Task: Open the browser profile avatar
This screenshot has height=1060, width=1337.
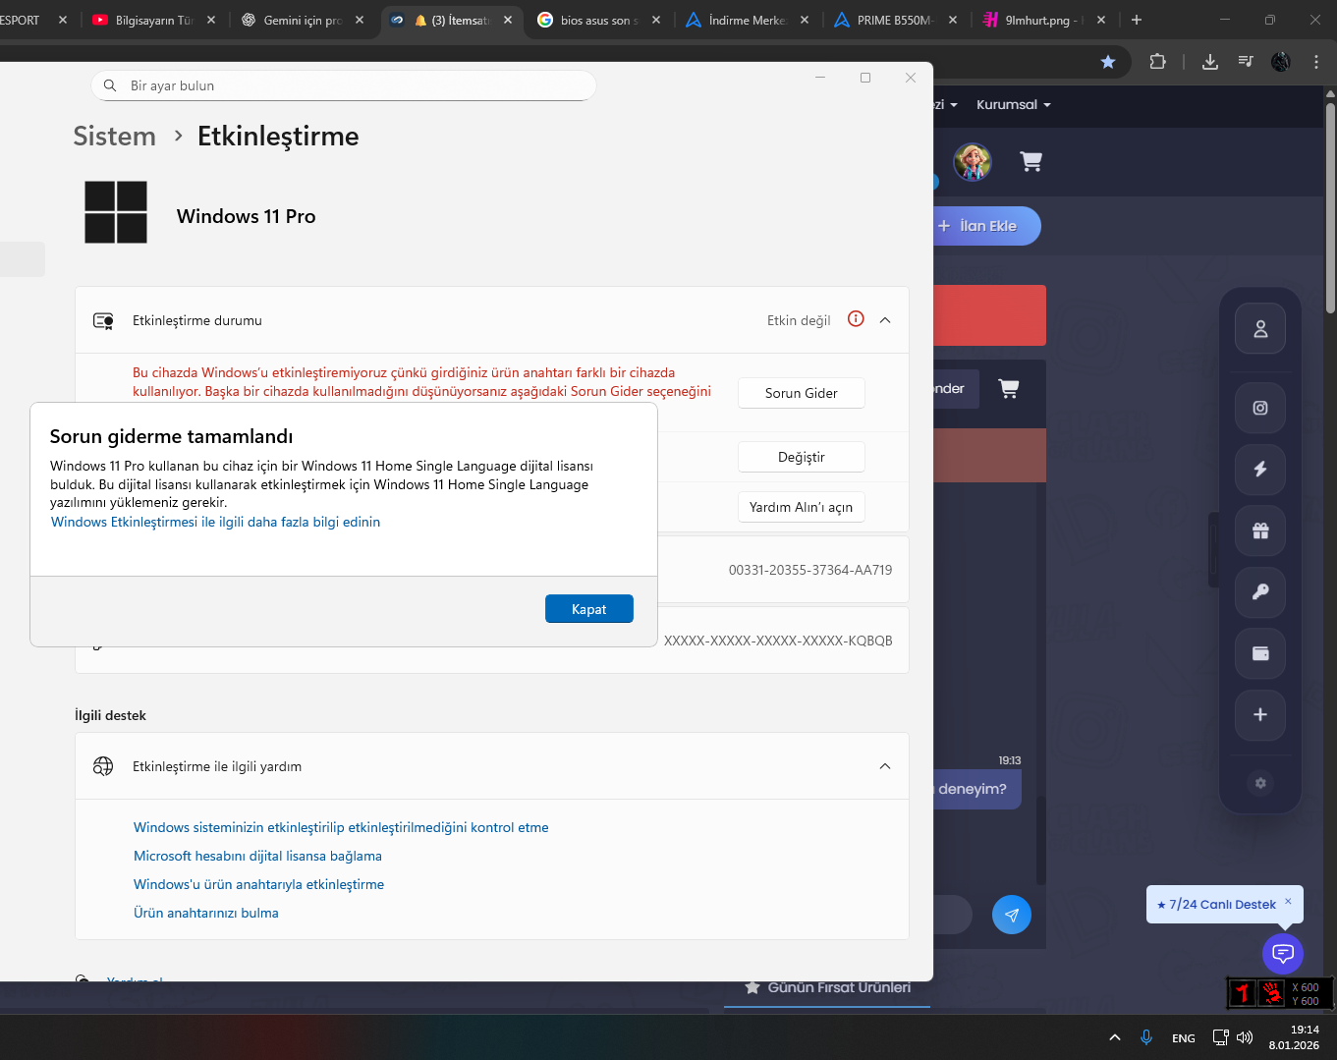Action: tap(1281, 62)
